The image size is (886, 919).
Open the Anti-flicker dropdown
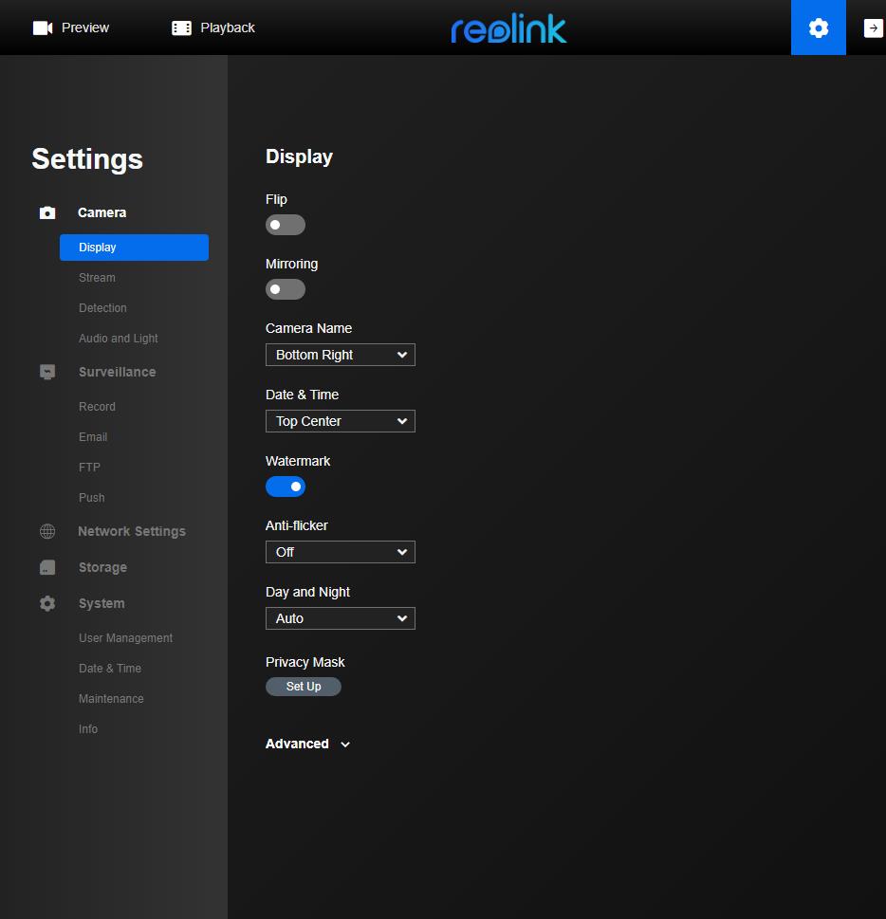(341, 552)
